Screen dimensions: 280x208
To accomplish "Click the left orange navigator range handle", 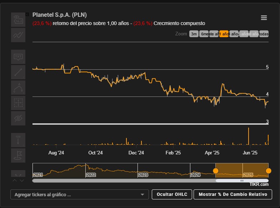I will click(x=216, y=171).
